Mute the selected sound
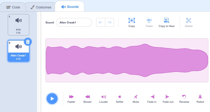210x112 pixels. pos(136,97)
